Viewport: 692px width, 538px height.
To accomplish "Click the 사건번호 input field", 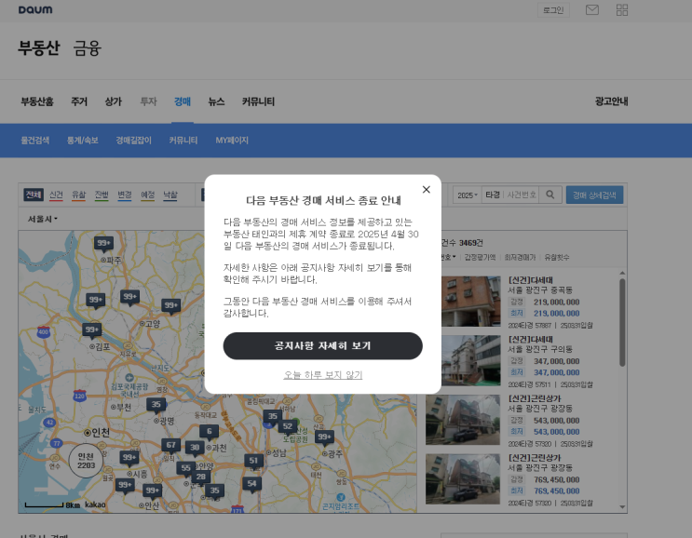I will [522, 195].
